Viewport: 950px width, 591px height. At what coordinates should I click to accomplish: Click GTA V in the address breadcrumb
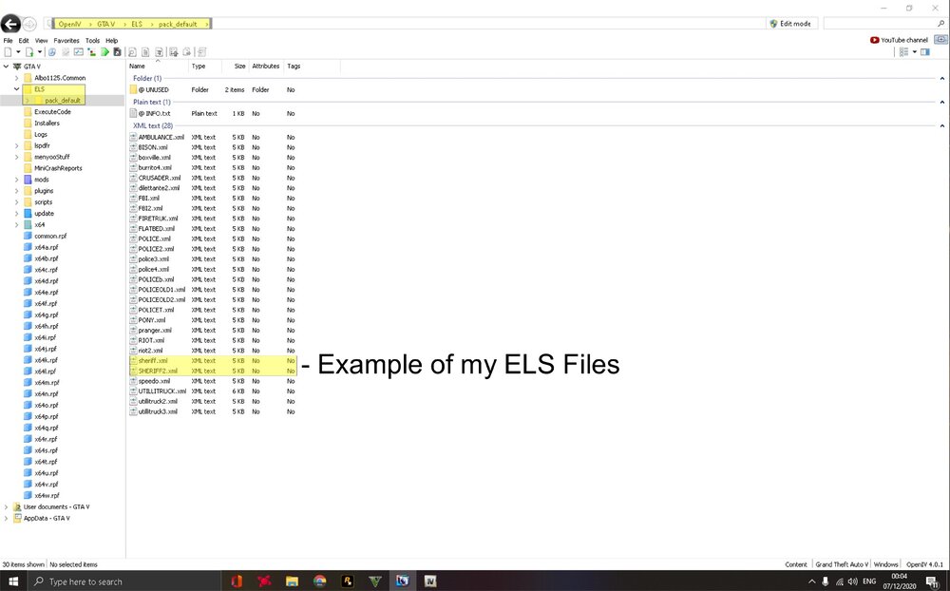click(x=105, y=25)
